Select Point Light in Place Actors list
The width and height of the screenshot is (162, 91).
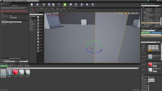pos(40,26)
